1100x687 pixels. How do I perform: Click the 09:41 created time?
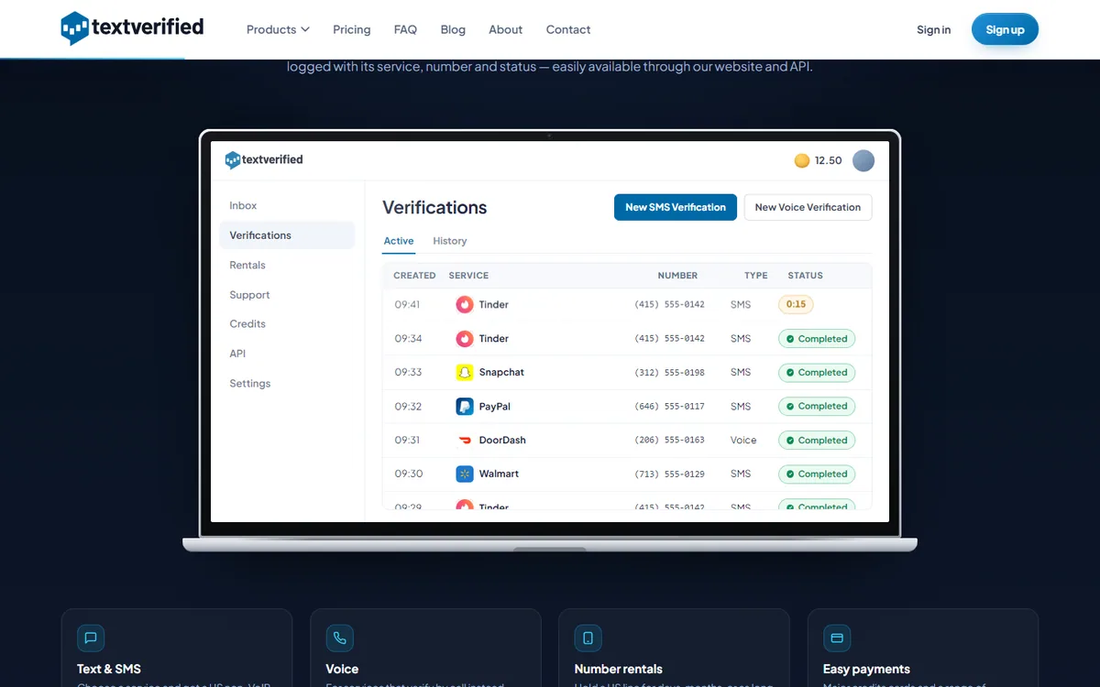[408, 304]
